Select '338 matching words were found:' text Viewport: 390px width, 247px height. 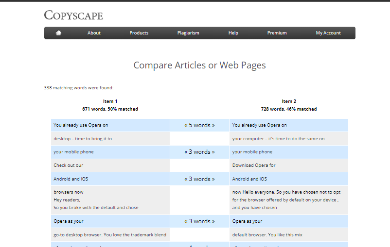coord(79,88)
